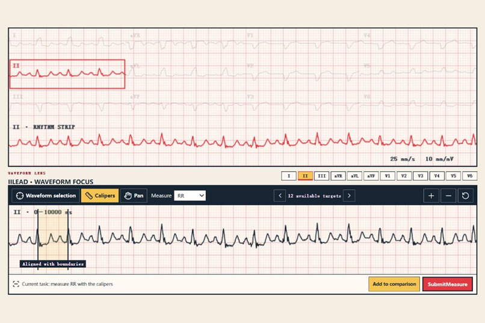
Task: Switch to the Pan tool
Action: tap(134, 195)
